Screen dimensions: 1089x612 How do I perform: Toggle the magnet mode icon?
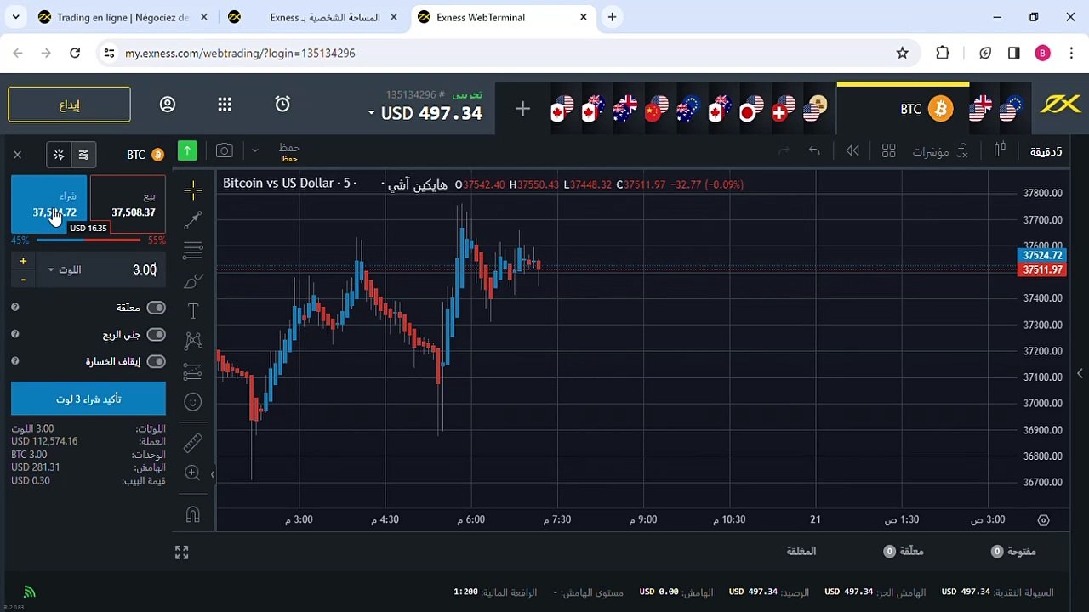(x=193, y=514)
